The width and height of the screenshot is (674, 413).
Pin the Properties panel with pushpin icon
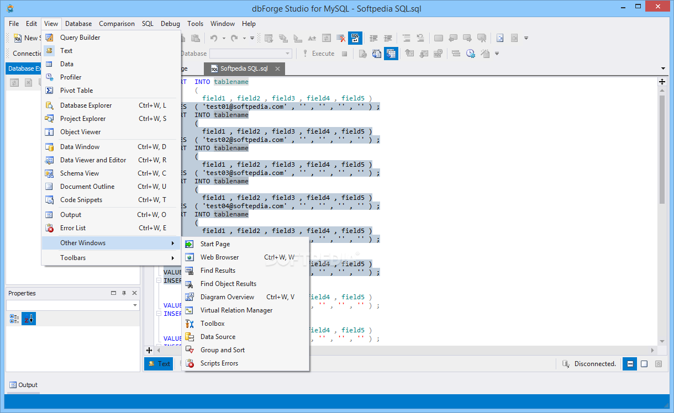[124, 293]
